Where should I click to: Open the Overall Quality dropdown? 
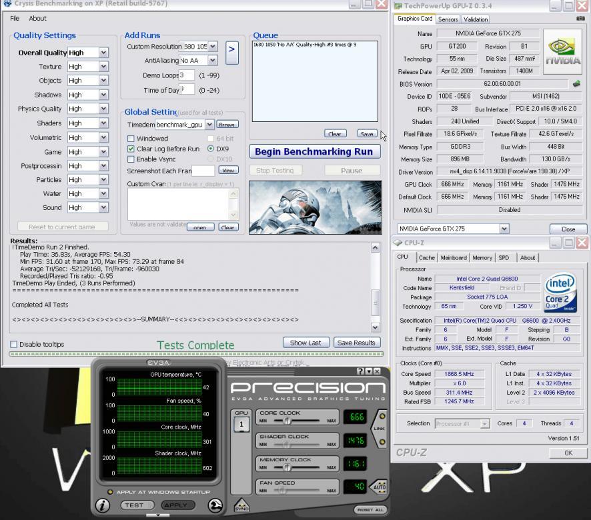click(x=103, y=53)
